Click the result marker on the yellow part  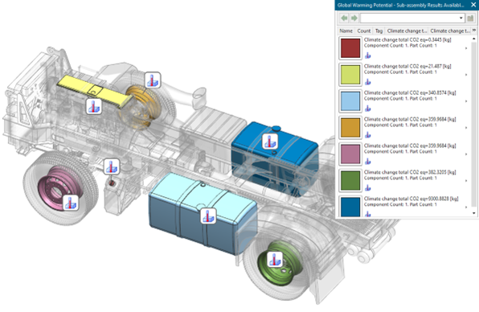point(94,106)
